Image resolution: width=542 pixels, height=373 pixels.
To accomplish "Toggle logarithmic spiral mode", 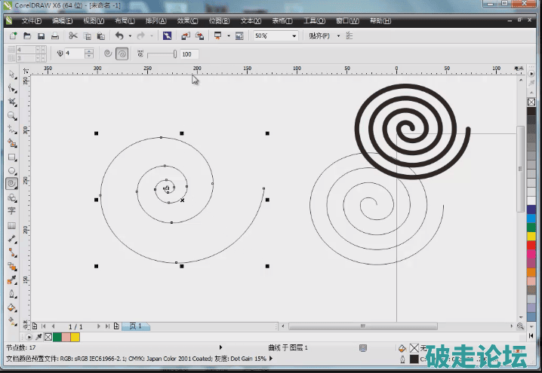I will point(122,54).
